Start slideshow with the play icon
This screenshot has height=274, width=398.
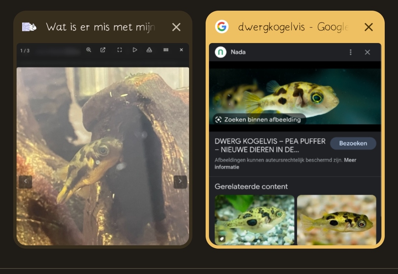[x=135, y=50]
